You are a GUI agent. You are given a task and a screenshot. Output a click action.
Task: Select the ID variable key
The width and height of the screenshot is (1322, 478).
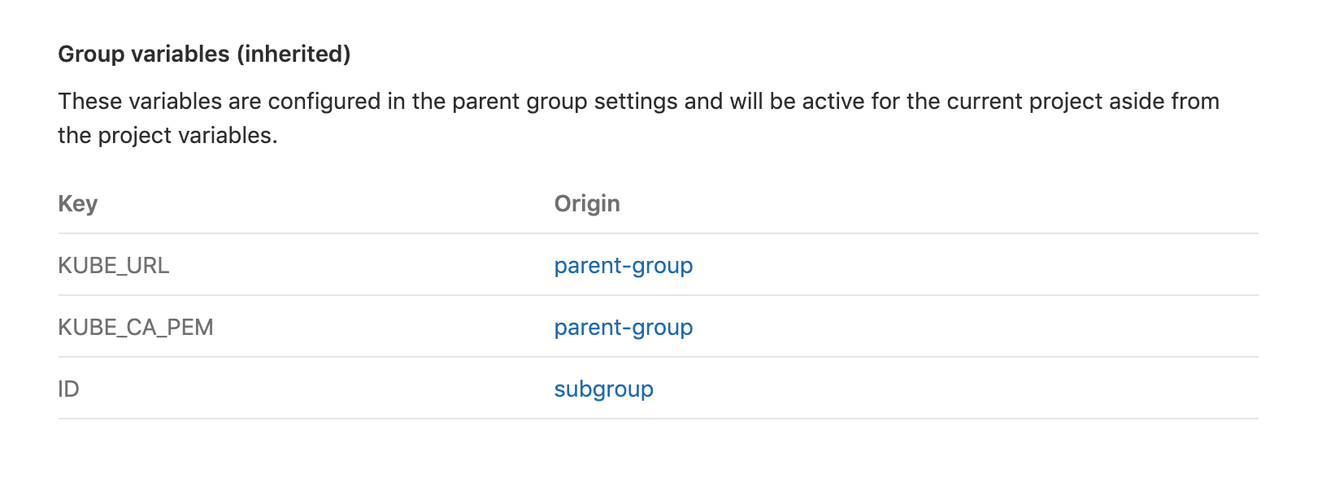coord(69,389)
